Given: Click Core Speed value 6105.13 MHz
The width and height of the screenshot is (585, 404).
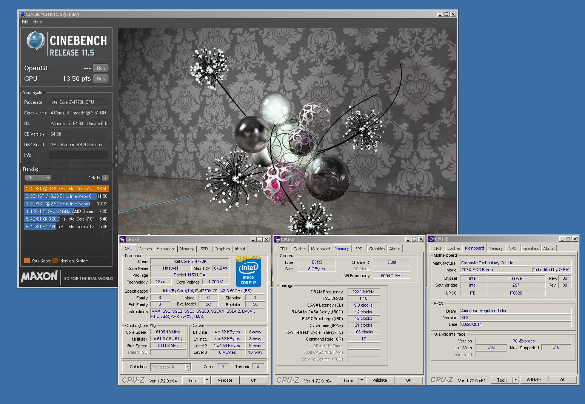Looking at the screenshot, I should tap(168, 332).
